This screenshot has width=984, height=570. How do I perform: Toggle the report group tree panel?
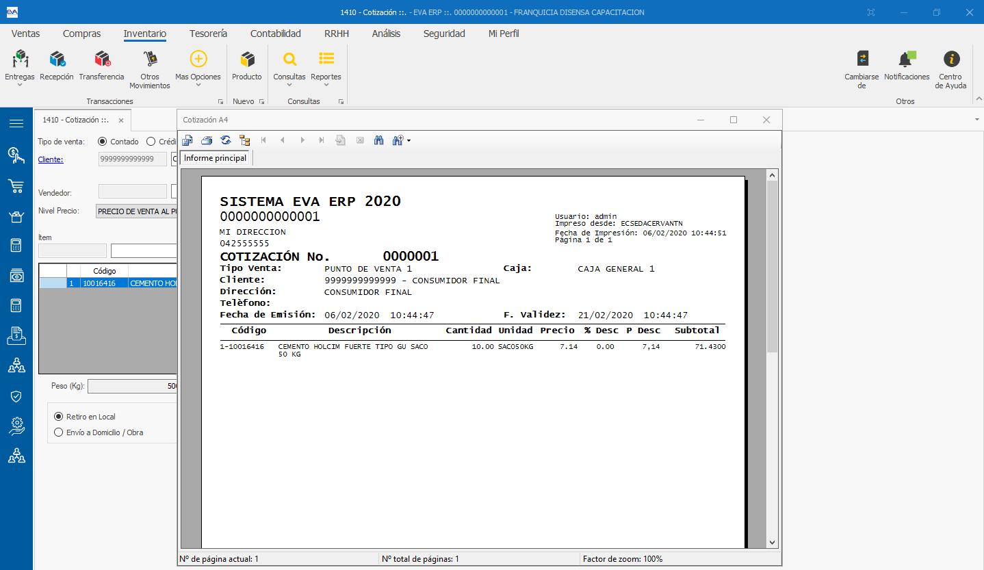244,140
